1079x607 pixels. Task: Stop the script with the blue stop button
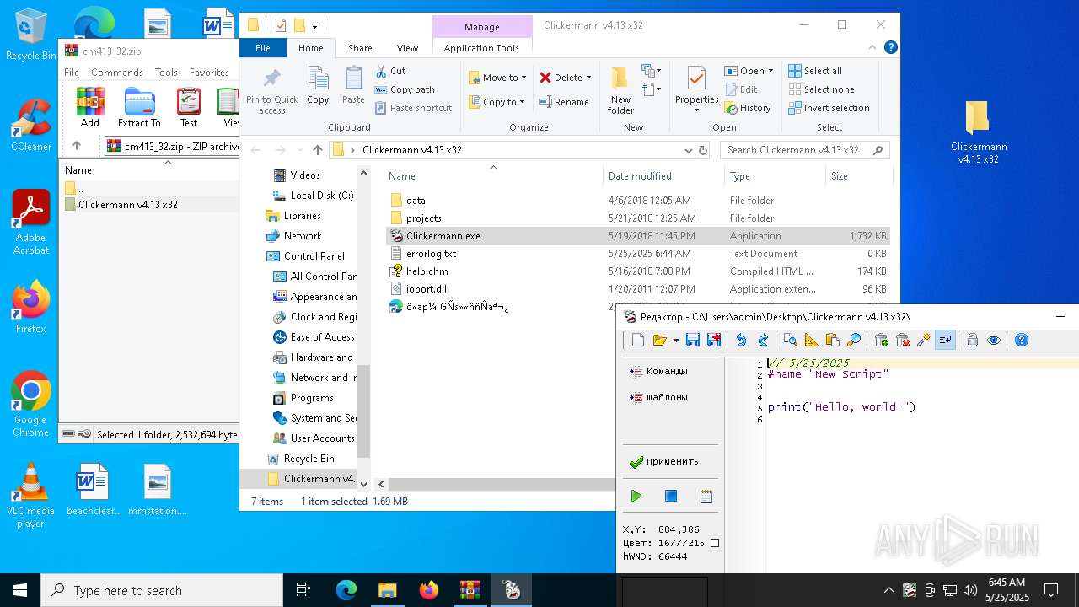(x=671, y=497)
